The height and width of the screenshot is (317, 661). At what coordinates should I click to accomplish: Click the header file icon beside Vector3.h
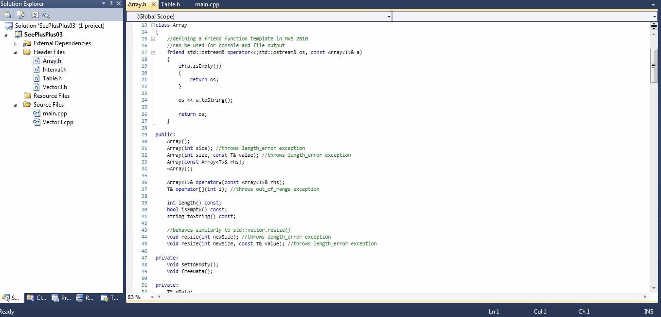[36, 87]
